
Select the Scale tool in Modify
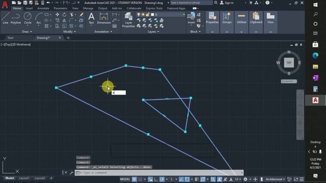tap(65, 26)
